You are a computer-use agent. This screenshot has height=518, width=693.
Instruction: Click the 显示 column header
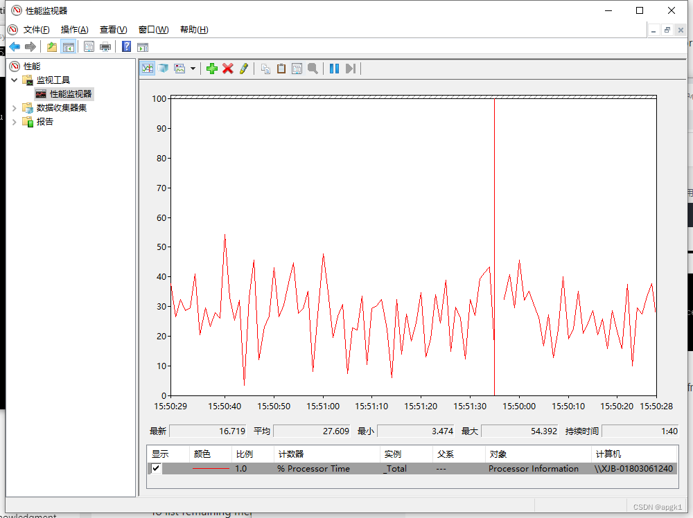(x=168, y=454)
